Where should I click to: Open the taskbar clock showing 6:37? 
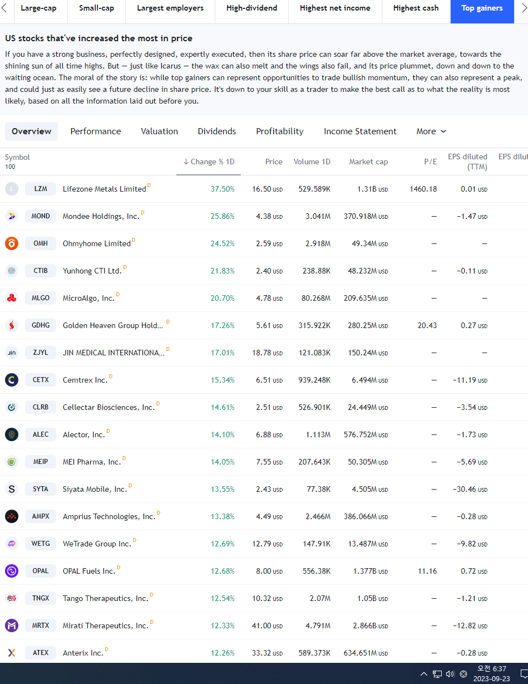tap(492, 673)
